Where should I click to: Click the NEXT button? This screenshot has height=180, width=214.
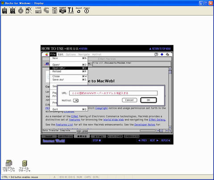tap(154, 140)
